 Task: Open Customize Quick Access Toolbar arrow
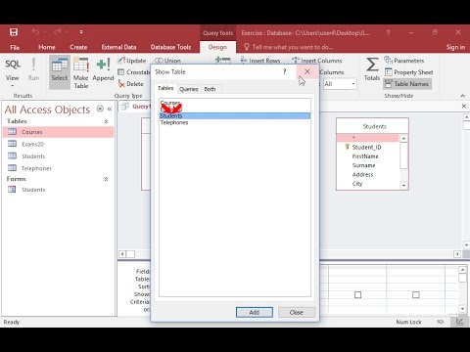[x=81, y=32]
